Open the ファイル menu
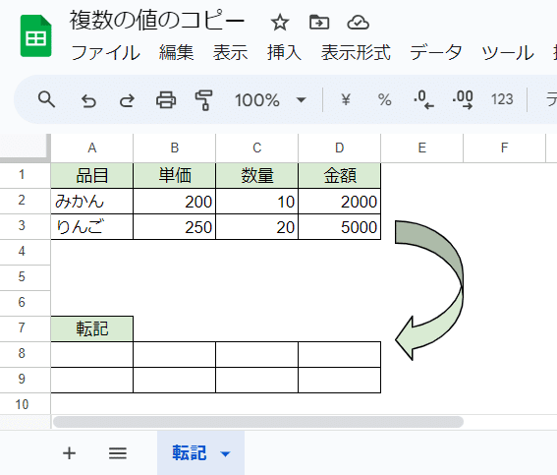 click(x=105, y=53)
